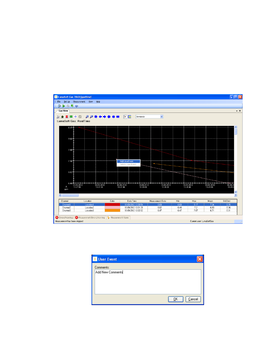Select the zoom-in magnifier tool
Viewport: 254px width, 360px height.
click(87, 117)
